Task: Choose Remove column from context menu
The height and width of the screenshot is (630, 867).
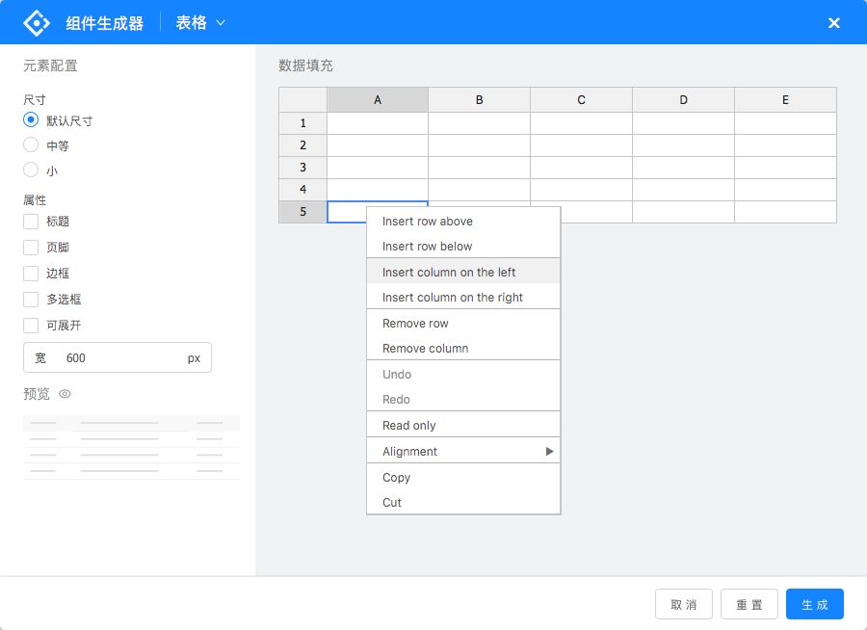Action: 463,349
